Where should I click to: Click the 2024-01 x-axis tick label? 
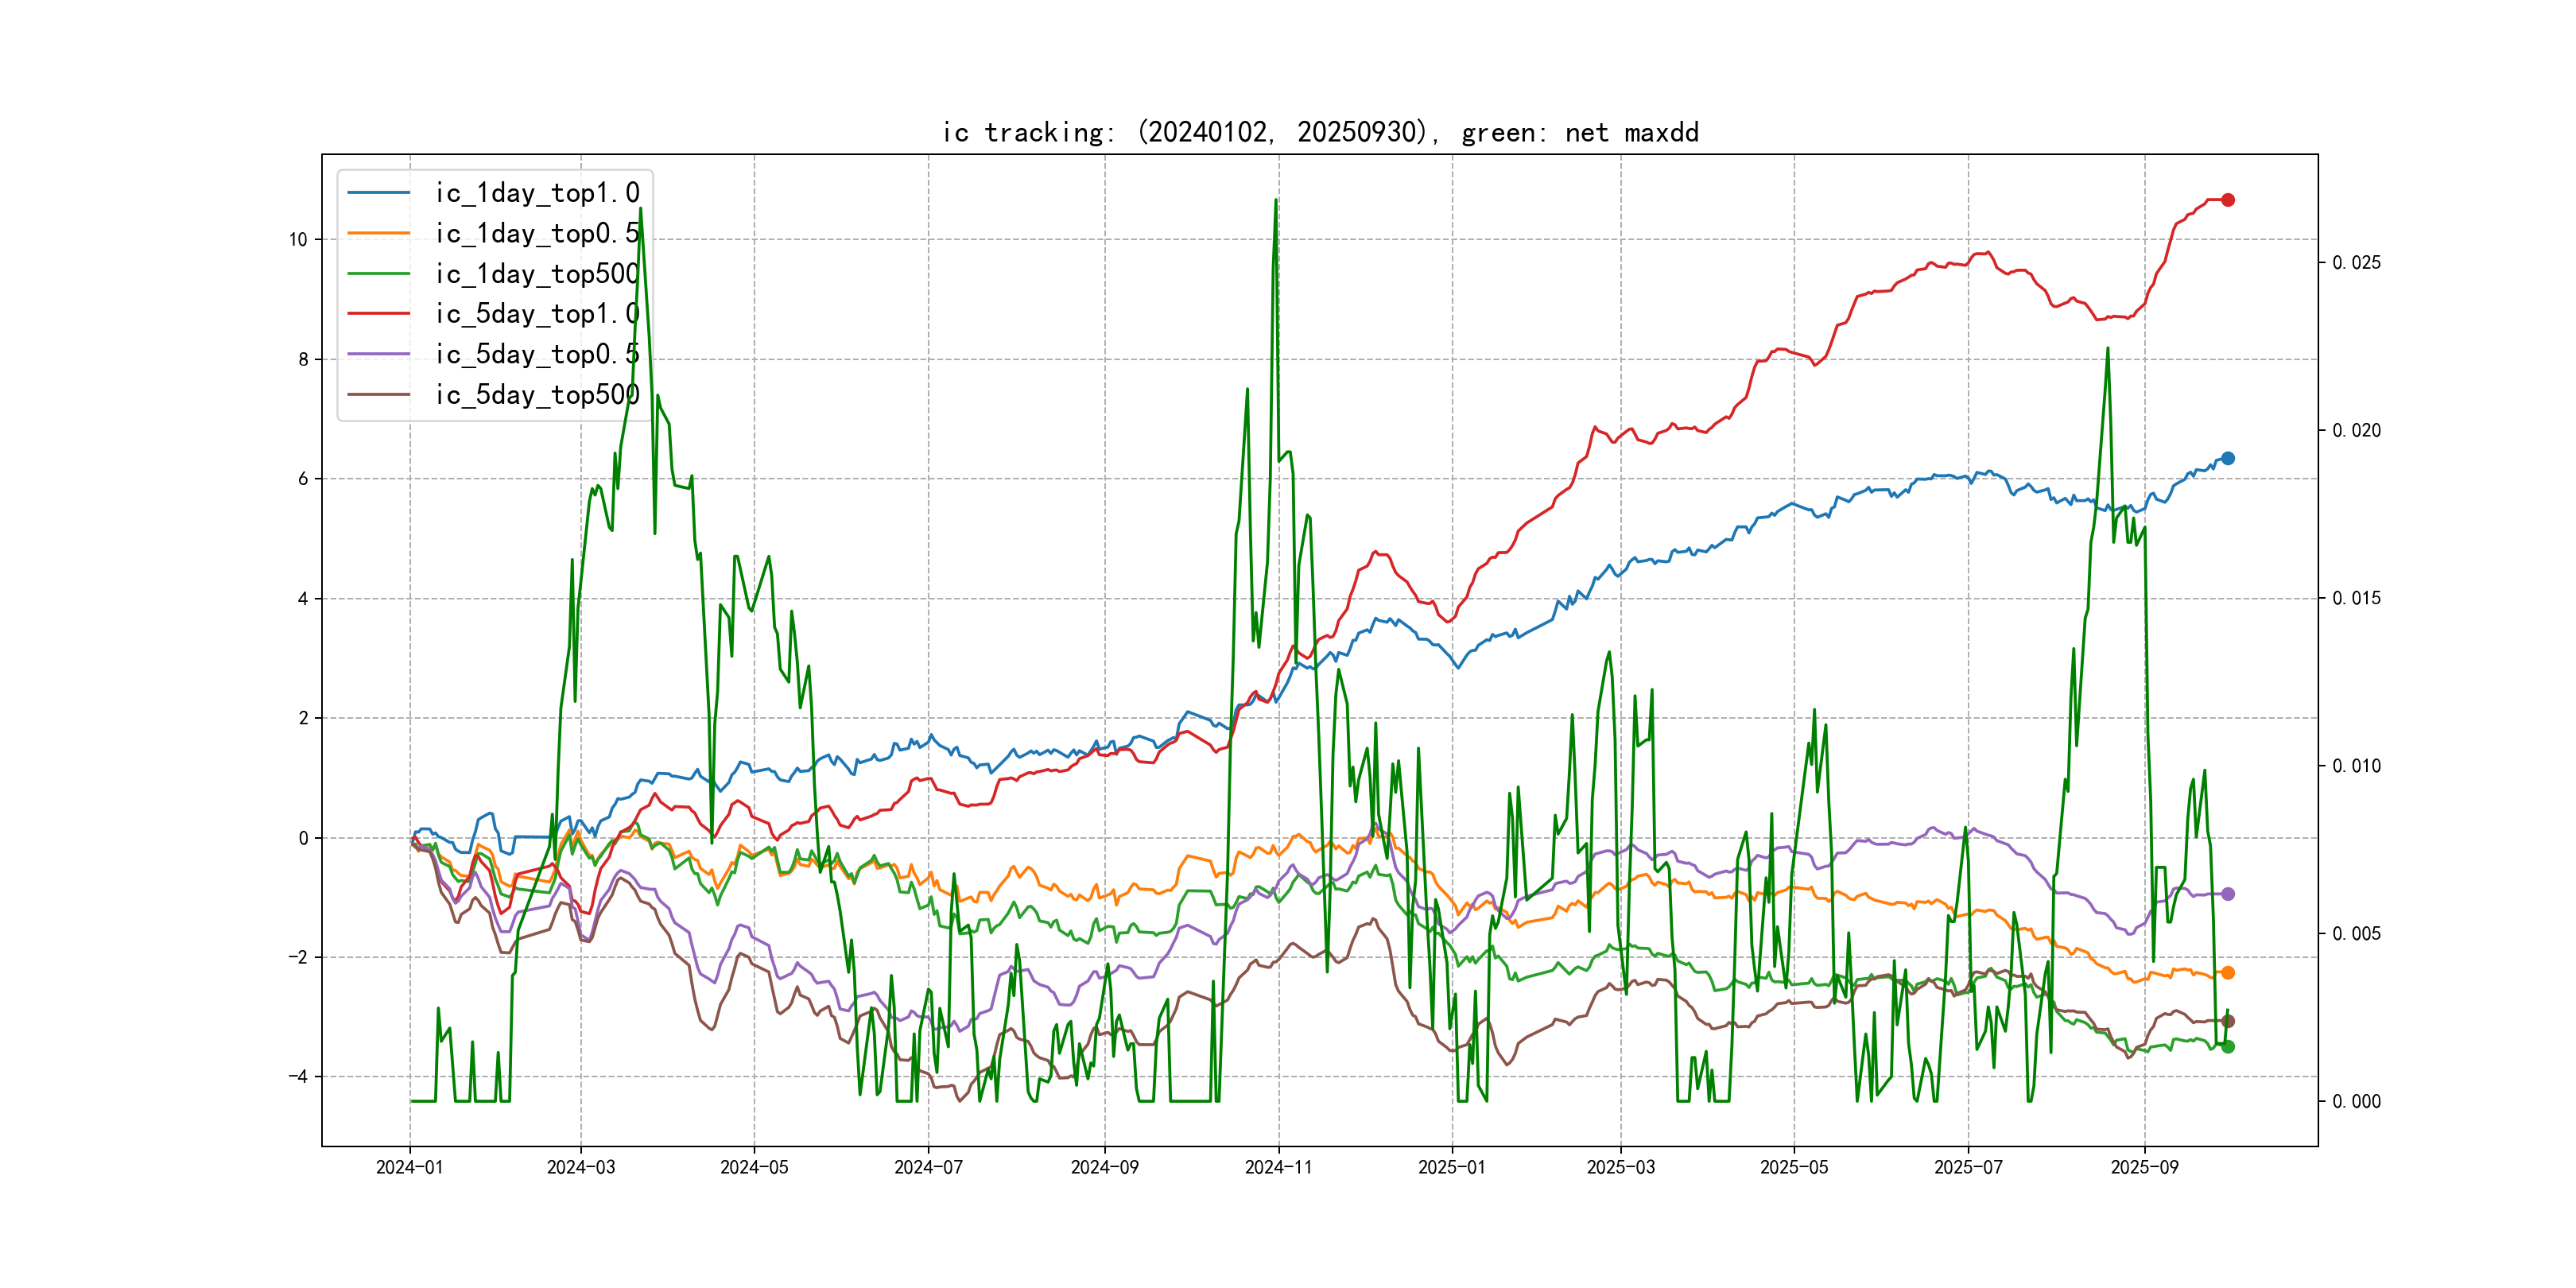tap(409, 1167)
